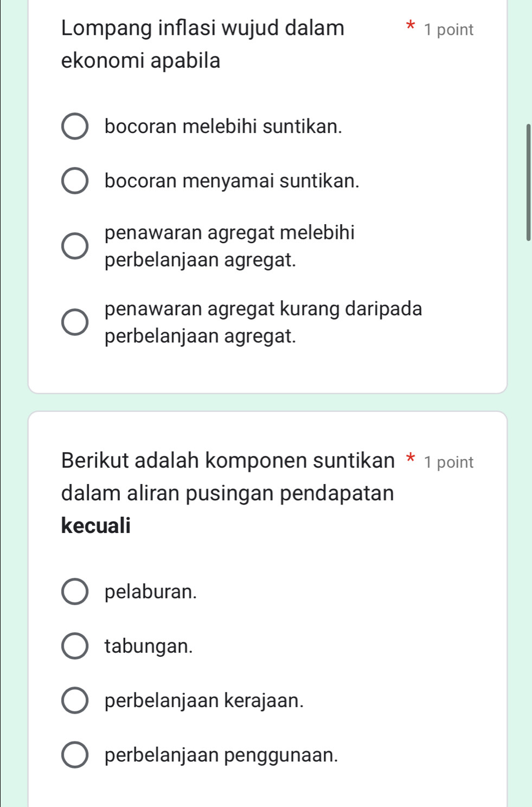Image resolution: width=532 pixels, height=807 pixels.
Task: Click the 'perbelanjaan penggunaan.' option label text
Action: 221,755
